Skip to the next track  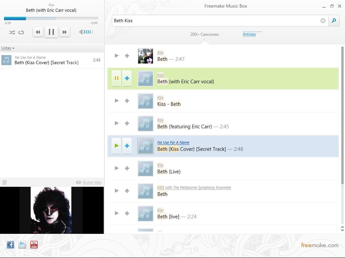coord(64,32)
